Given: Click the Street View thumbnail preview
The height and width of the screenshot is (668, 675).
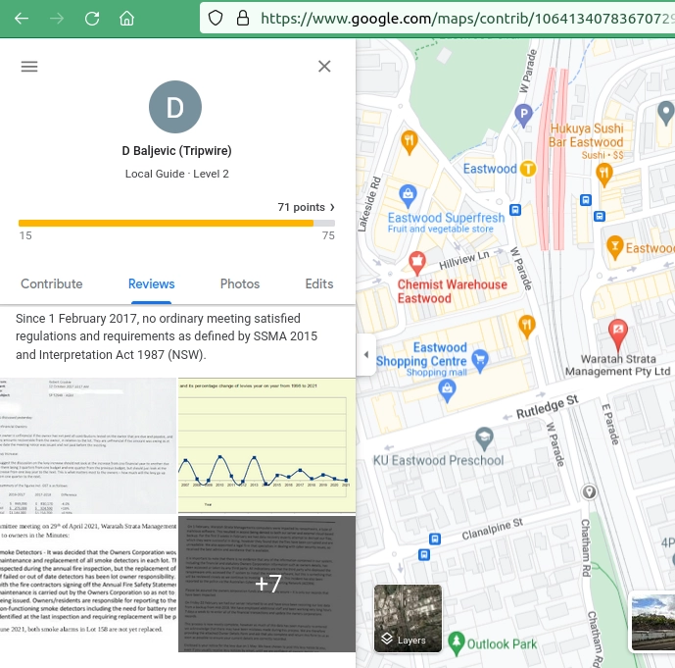Looking at the screenshot, I should tap(653, 623).
